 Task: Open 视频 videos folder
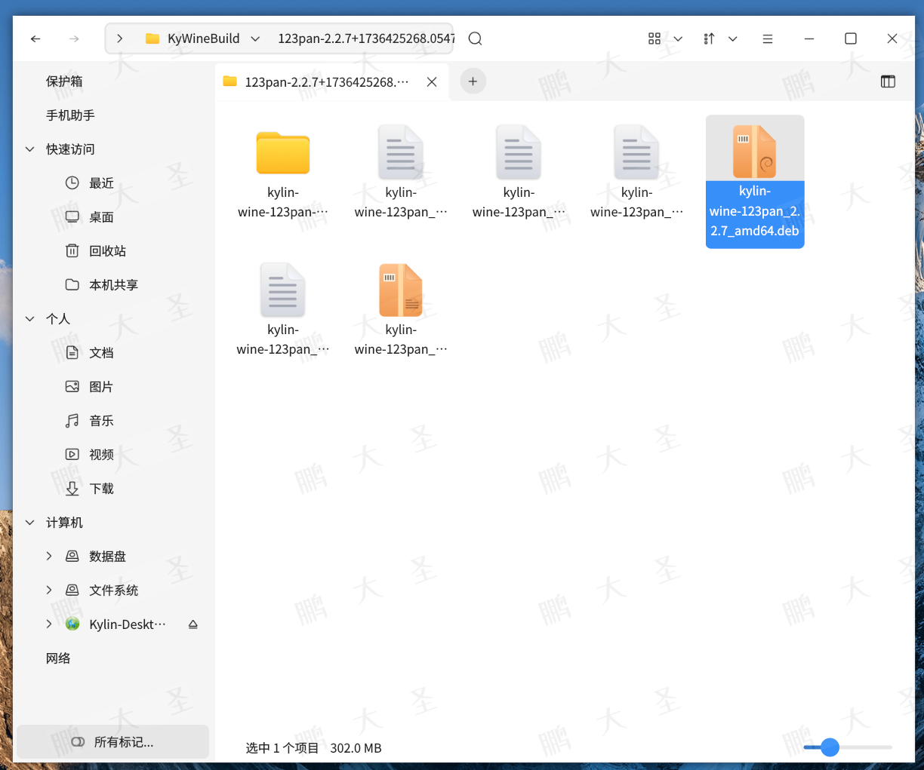point(101,455)
